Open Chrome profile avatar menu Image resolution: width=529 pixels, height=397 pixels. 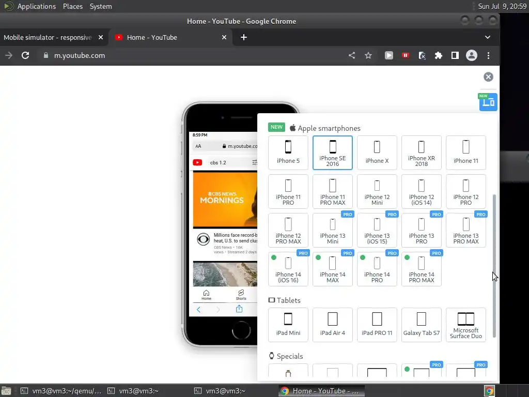click(471, 55)
